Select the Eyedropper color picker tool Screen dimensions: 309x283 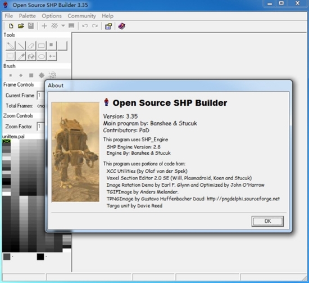pyautogui.click(x=21, y=56)
